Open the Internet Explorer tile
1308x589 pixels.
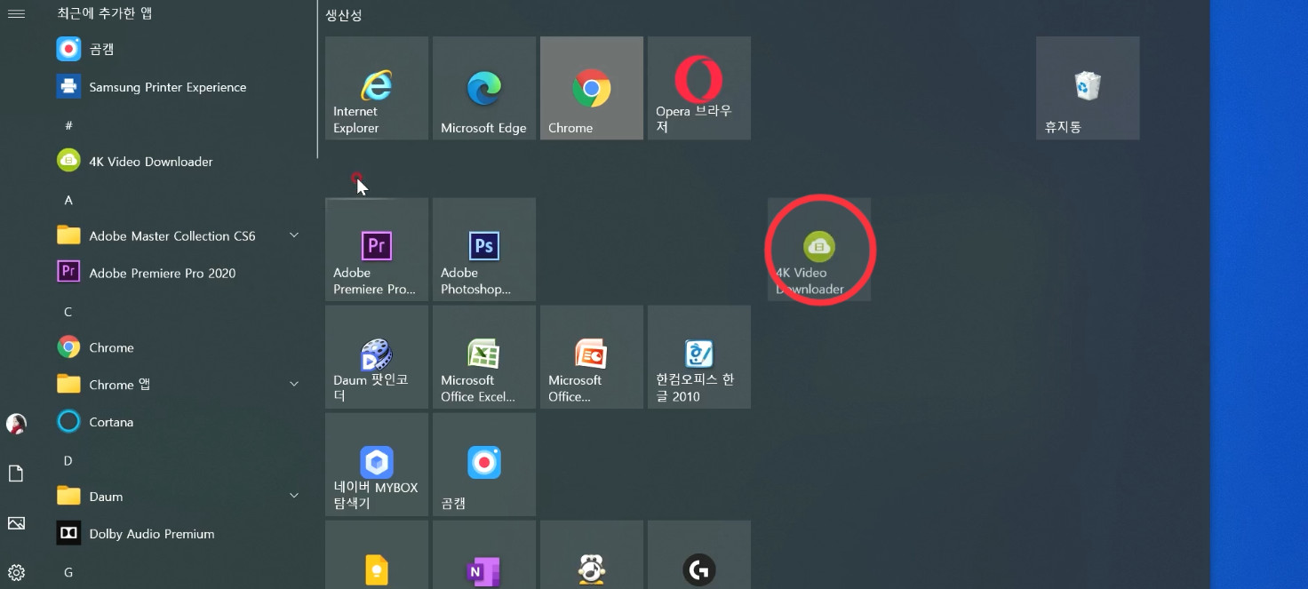377,88
